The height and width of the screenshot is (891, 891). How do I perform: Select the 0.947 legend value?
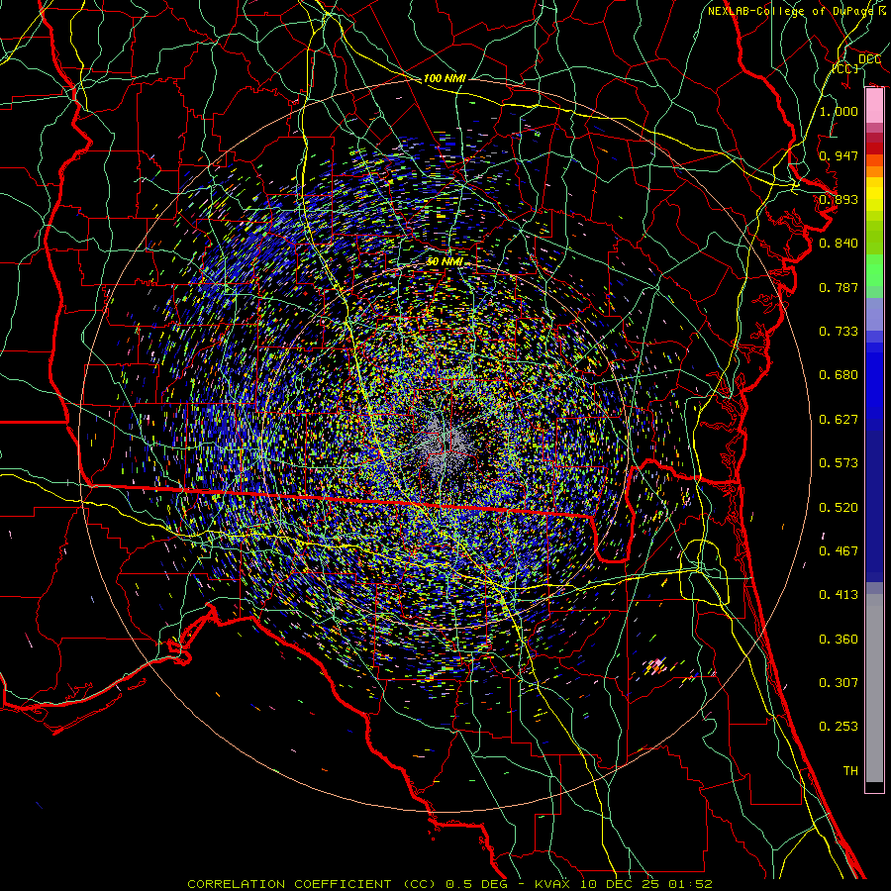point(839,155)
